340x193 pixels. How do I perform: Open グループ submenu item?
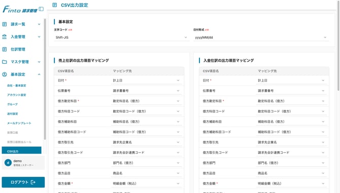pyautogui.click(x=12, y=104)
